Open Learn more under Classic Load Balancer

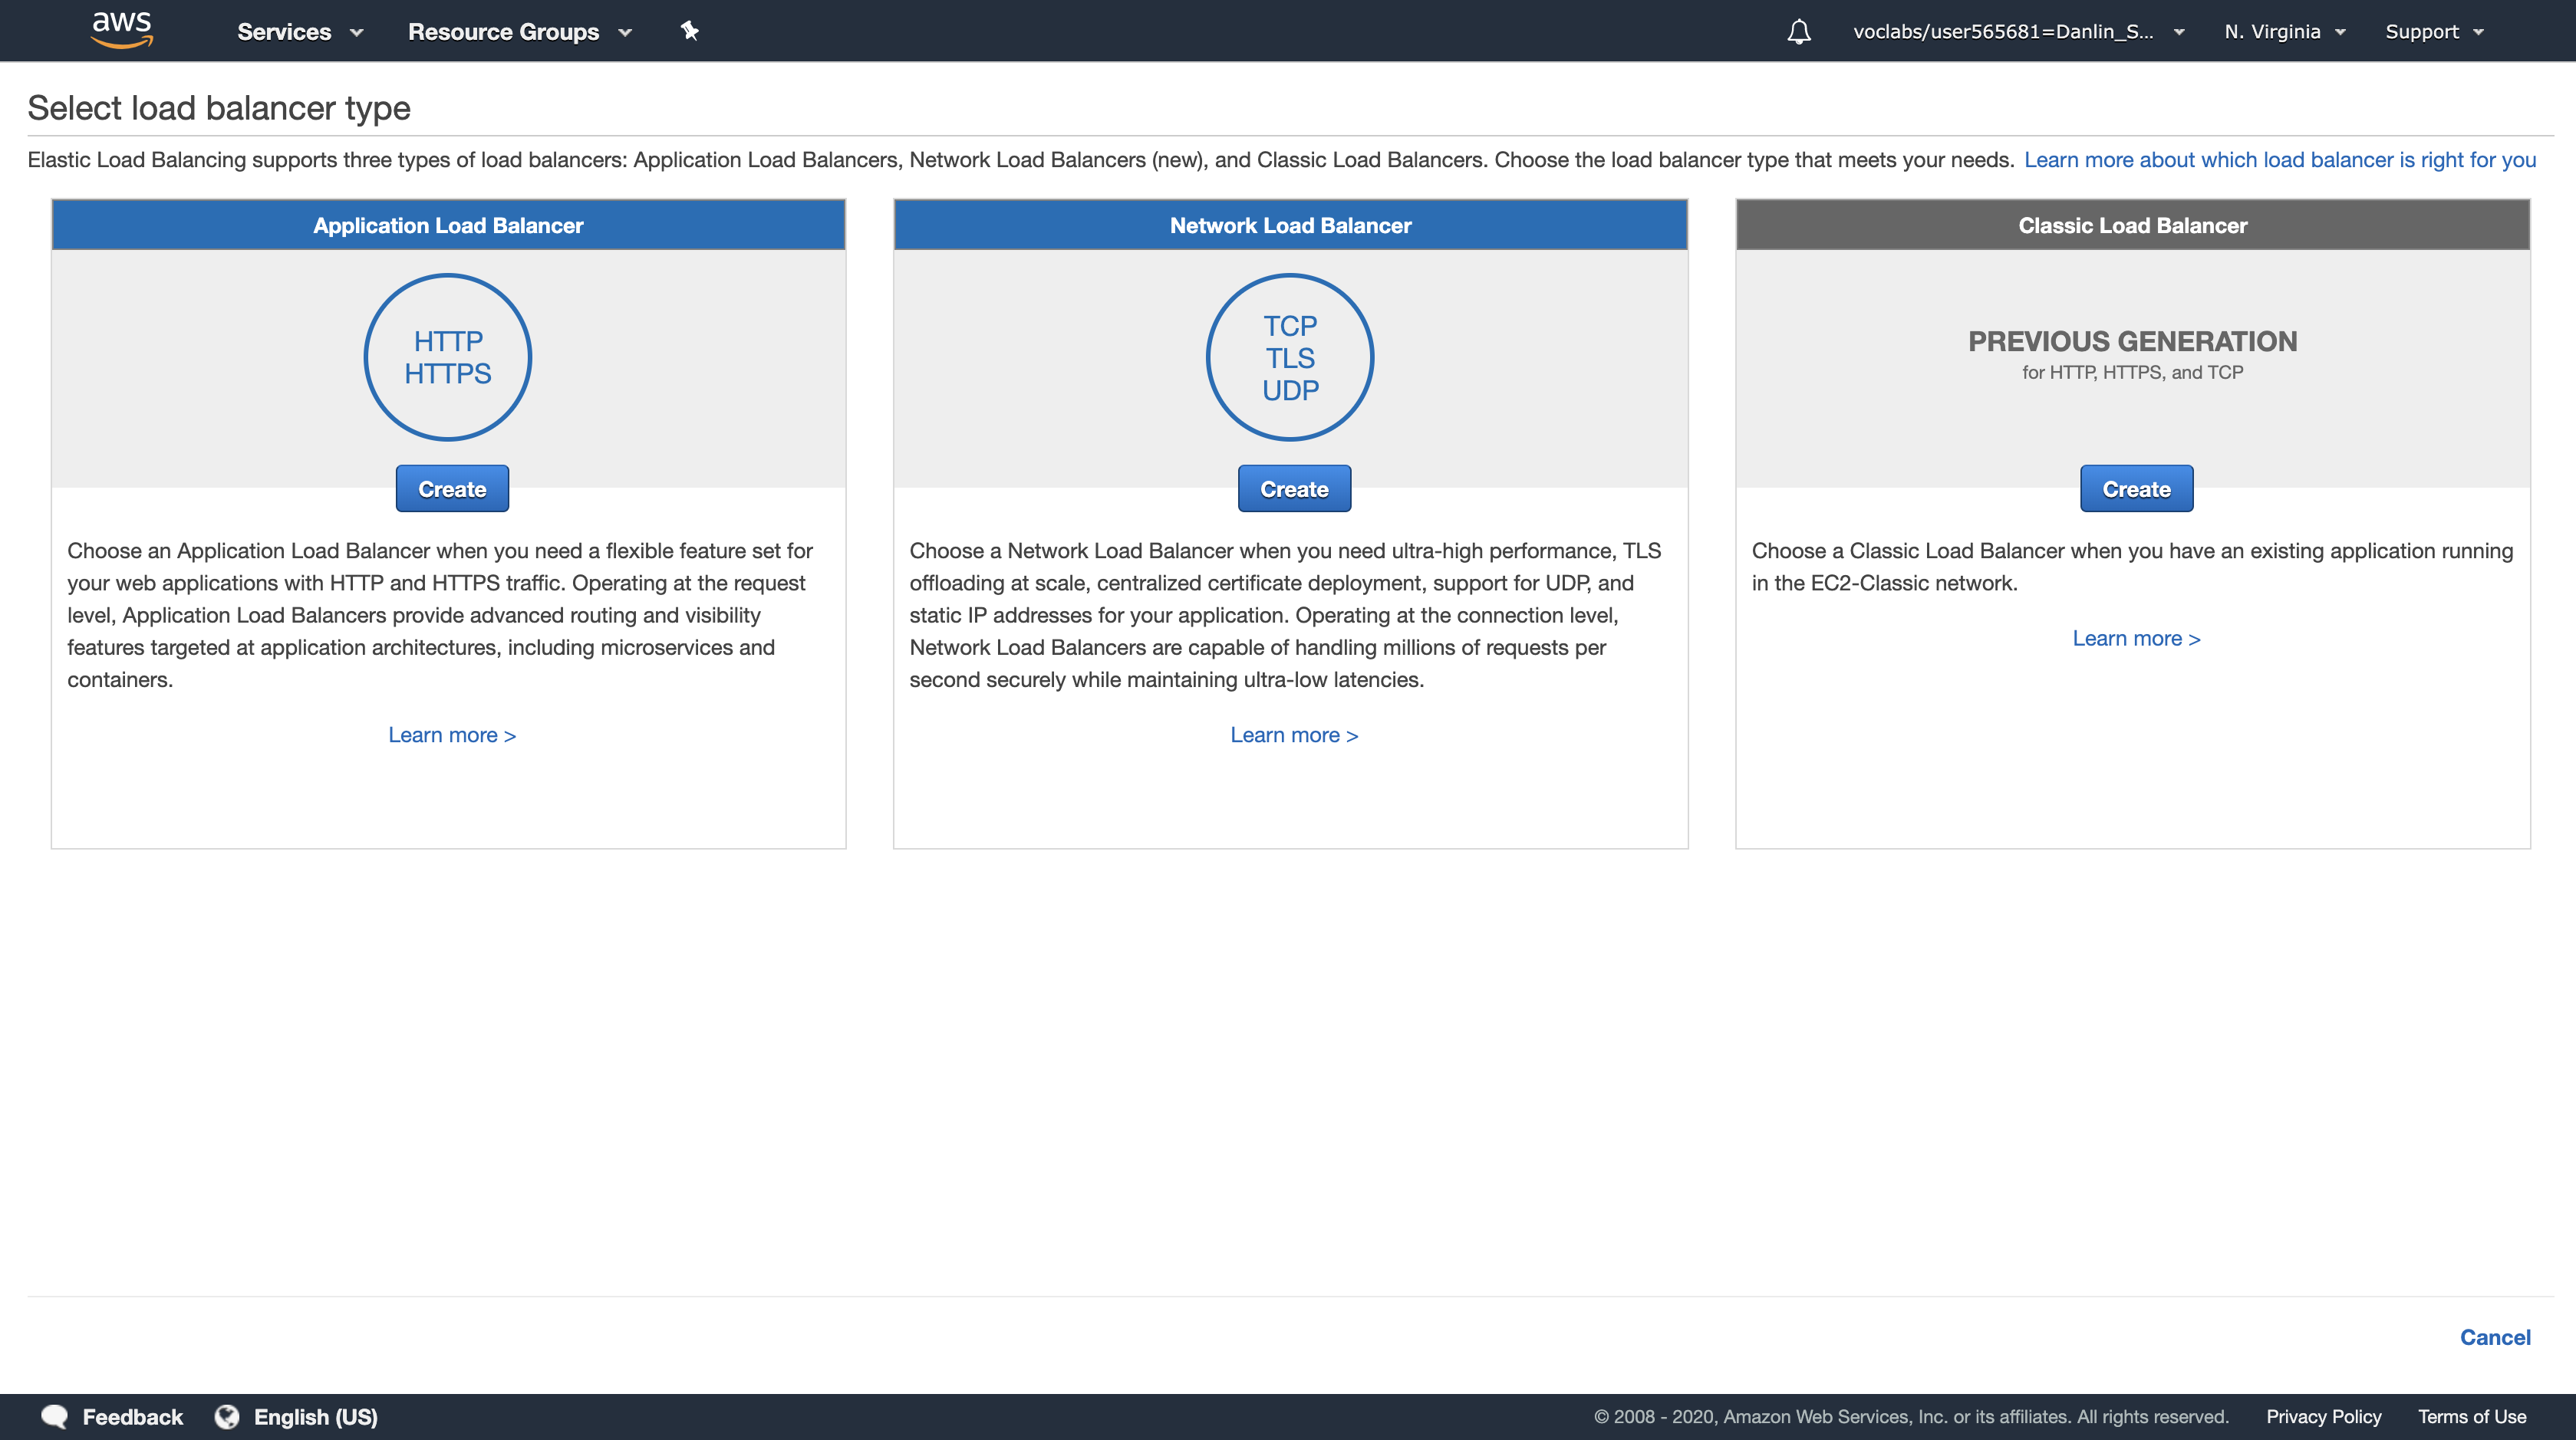2136,639
